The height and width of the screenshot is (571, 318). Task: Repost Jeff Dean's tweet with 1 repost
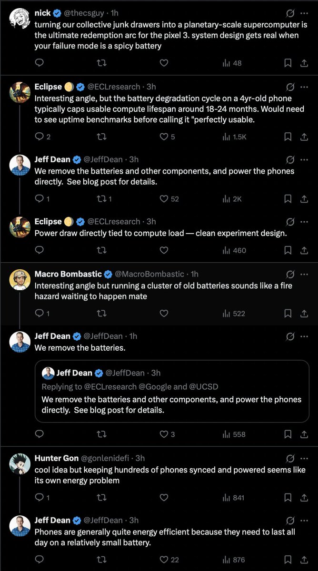pos(104,199)
